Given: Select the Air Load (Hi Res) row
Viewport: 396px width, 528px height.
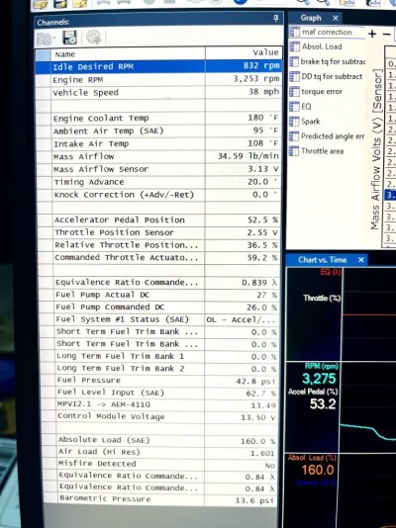Looking at the screenshot, I should [x=159, y=452].
